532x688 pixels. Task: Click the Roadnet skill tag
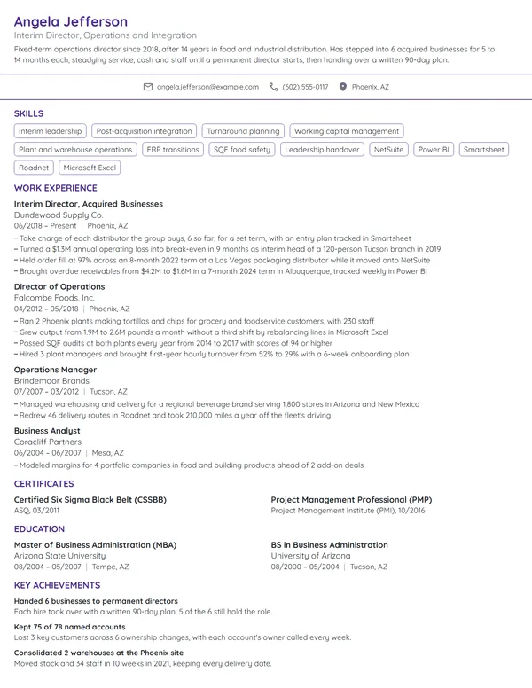[x=34, y=168]
